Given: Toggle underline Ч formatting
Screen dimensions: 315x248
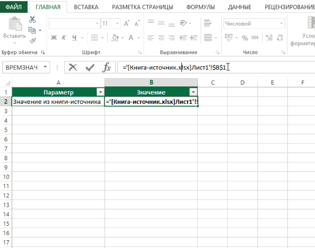Looking at the screenshot, I should pos(74,38).
